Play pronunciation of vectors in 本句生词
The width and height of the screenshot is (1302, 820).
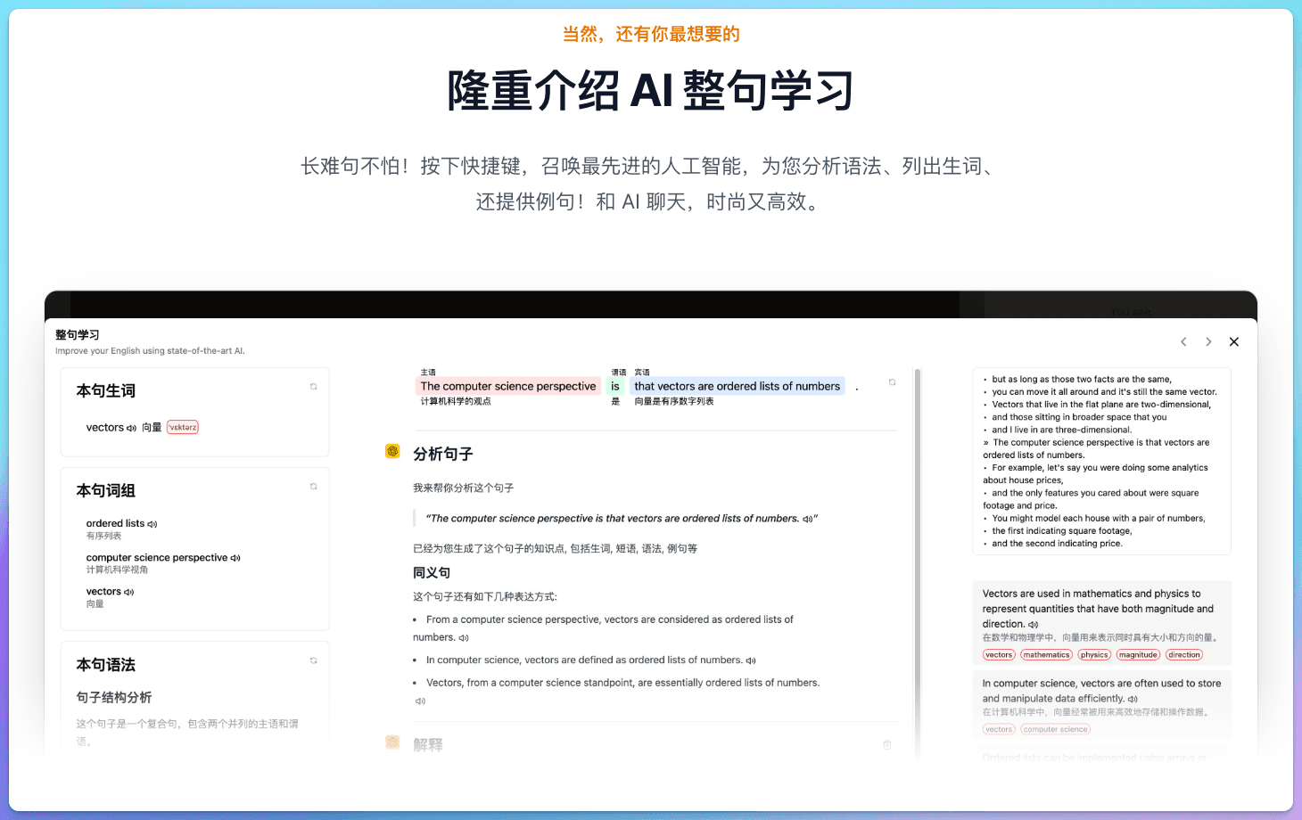pyautogui.click(x=132, y=428)
